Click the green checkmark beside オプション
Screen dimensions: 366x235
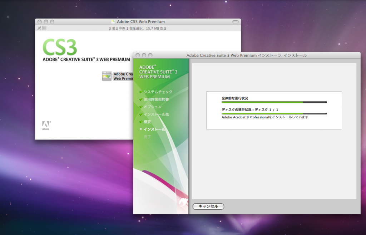click(141, 107)
